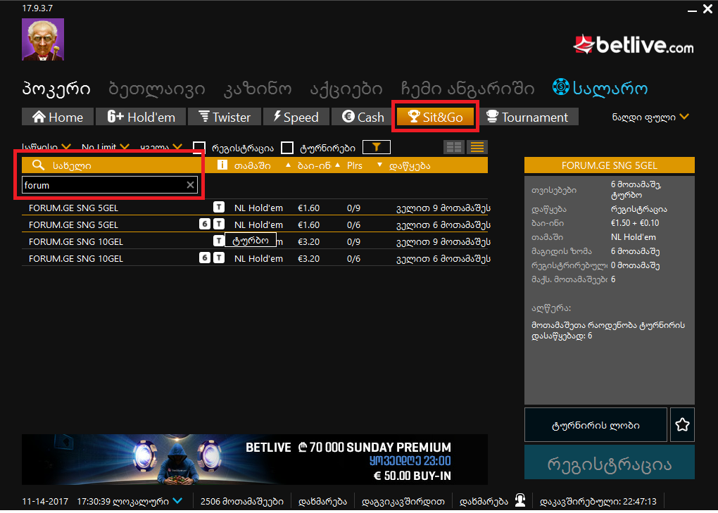The image size is (718, 513).
Task: Click T icon in SNG 5GEL 0/6 row
Action: 219,224
